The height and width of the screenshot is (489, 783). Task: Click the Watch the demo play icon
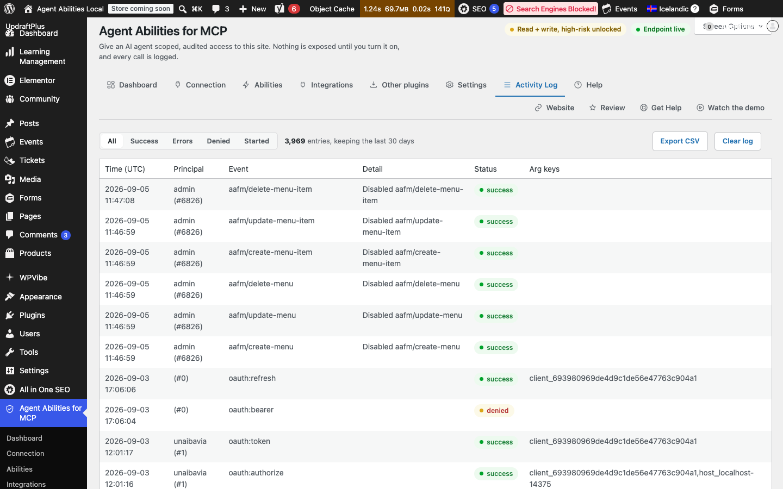(x=700, y=108)
